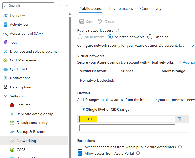Image resolution: width=195 pixels, height=158 pixels.
Task: Click the Overview globe icon
Action: [6, 15]
